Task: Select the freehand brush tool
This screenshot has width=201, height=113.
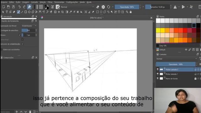Action: 19,12
